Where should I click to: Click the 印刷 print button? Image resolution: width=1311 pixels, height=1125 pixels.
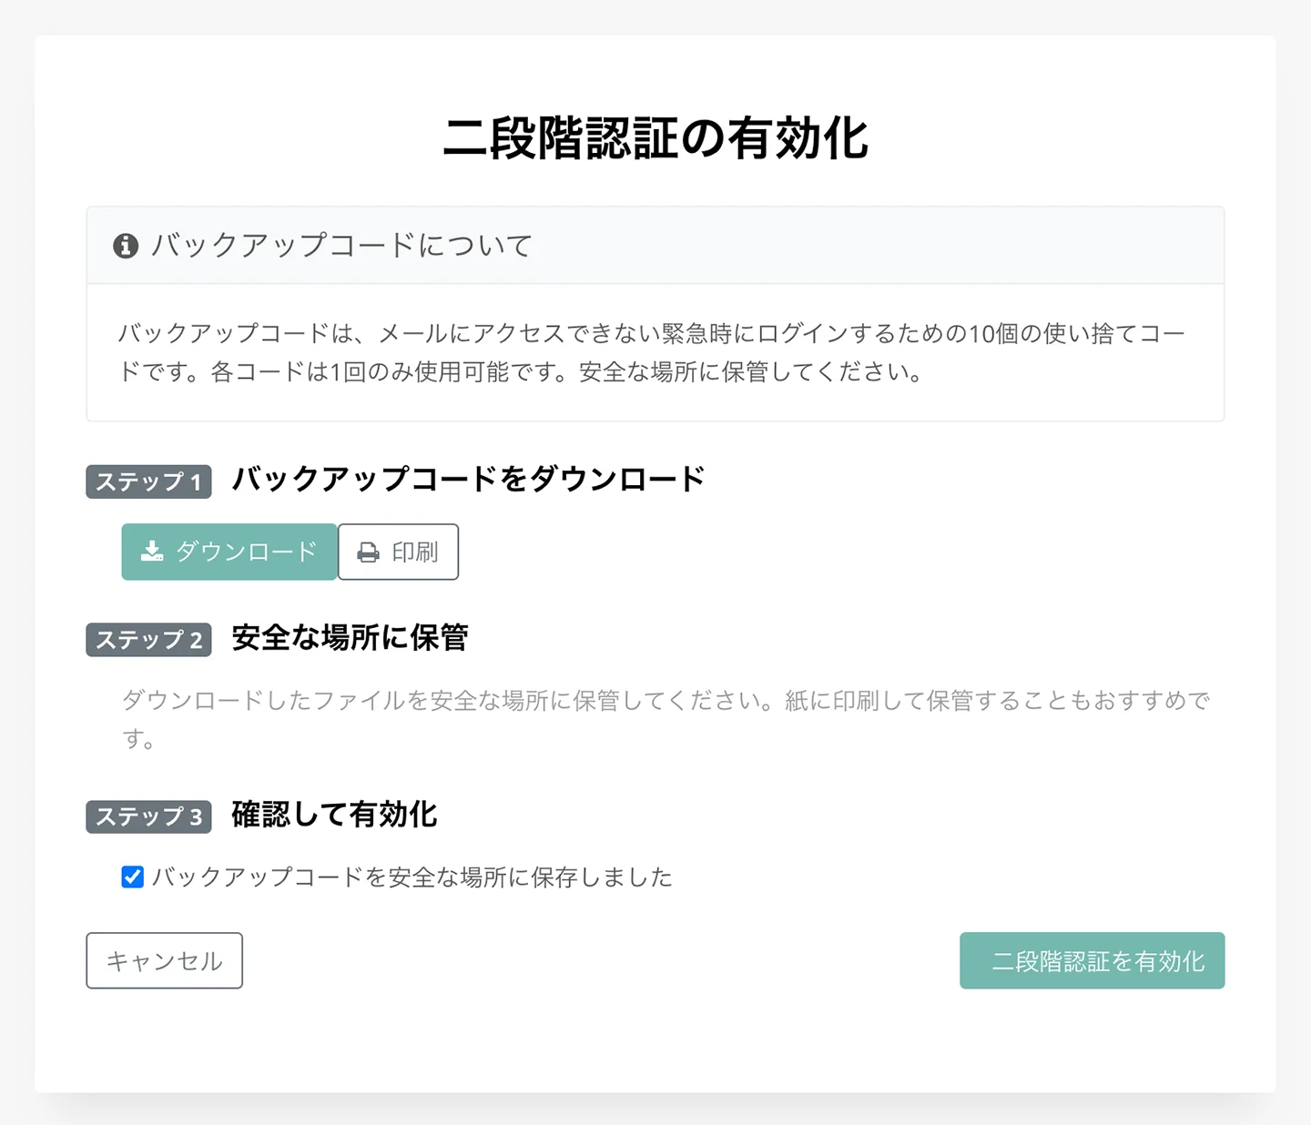[398, 551]
